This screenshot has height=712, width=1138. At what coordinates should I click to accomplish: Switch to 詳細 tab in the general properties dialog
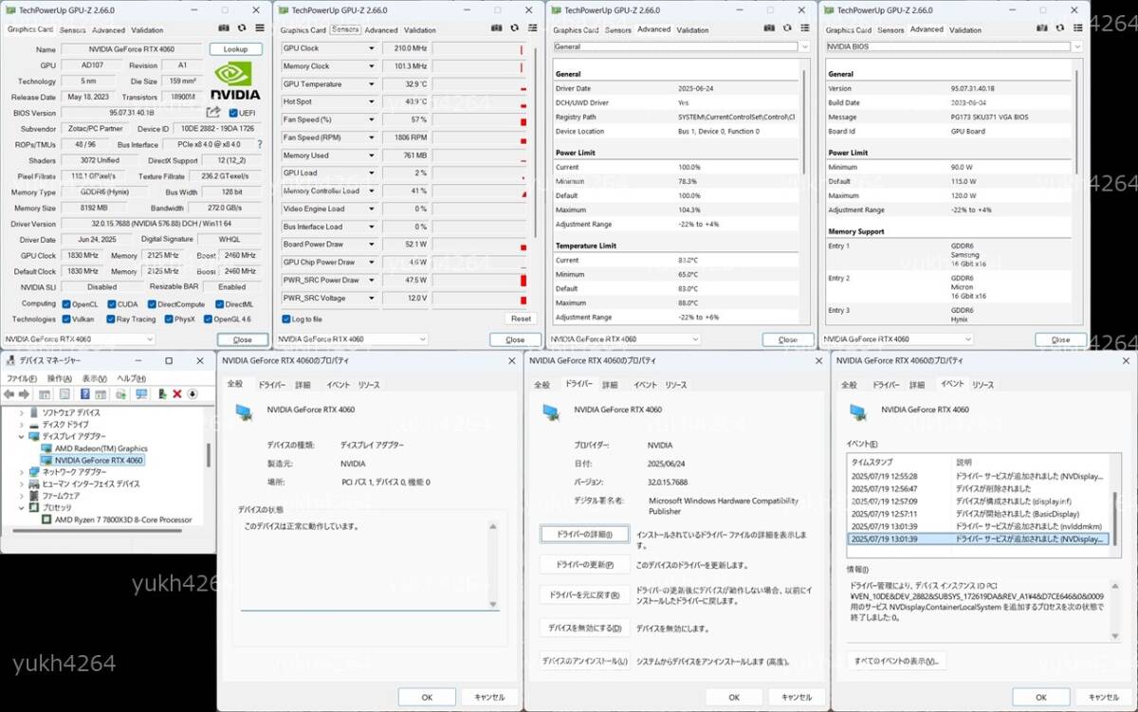click(x=303, y=385)
